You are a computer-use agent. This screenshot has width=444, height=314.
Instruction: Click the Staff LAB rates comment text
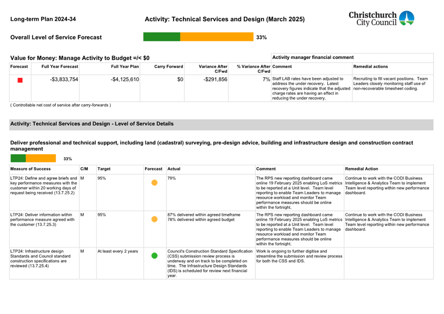click(x=311, y=88)
